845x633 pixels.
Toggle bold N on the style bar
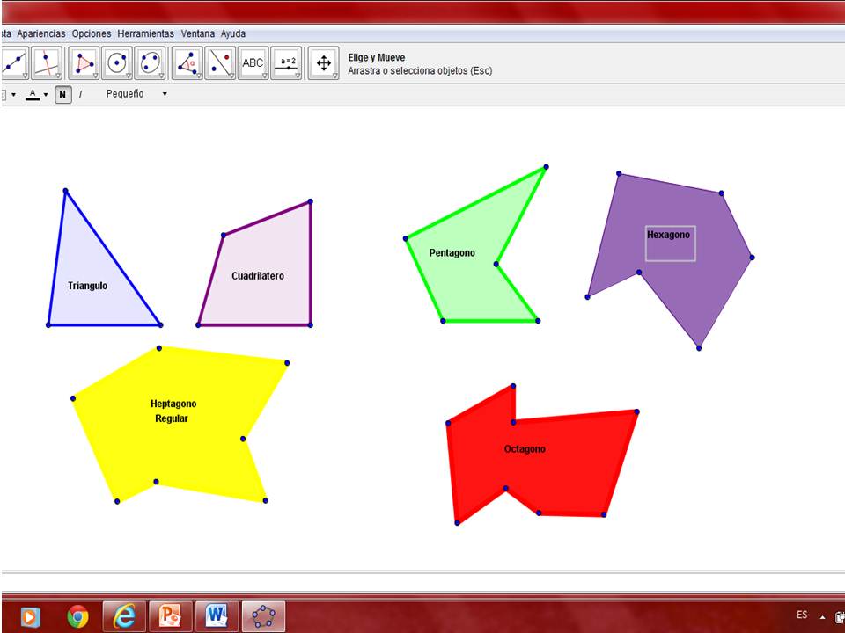click(62, 94)
